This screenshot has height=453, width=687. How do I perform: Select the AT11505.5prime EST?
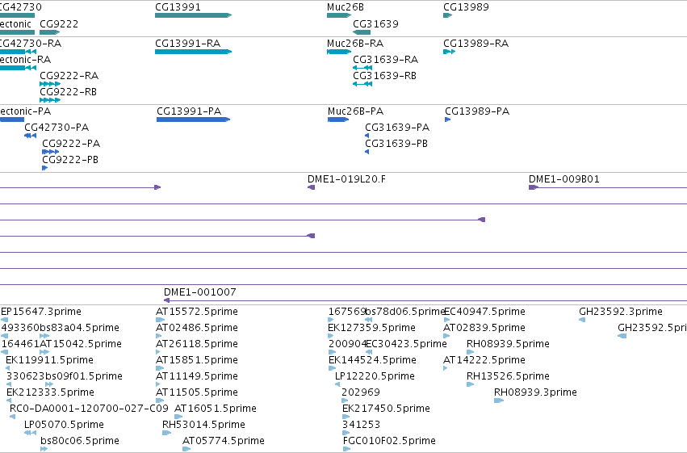pos(197,392)
